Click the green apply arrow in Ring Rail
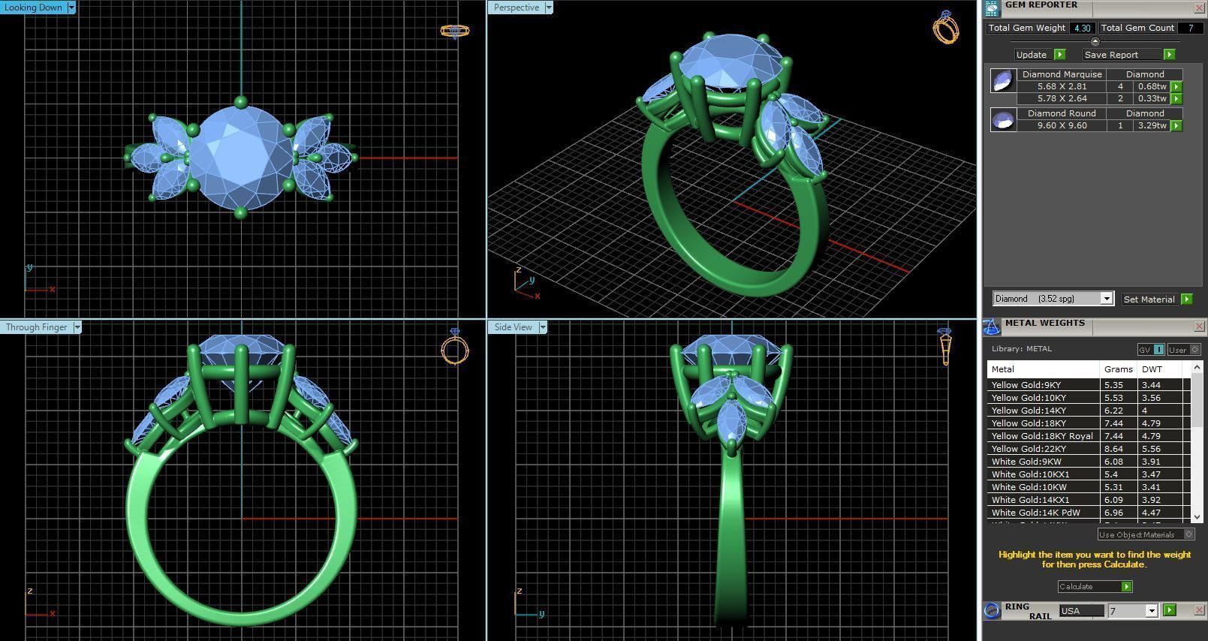Image resolution: width=1208 pixels, height=641 pixels. coord(1169,610)
